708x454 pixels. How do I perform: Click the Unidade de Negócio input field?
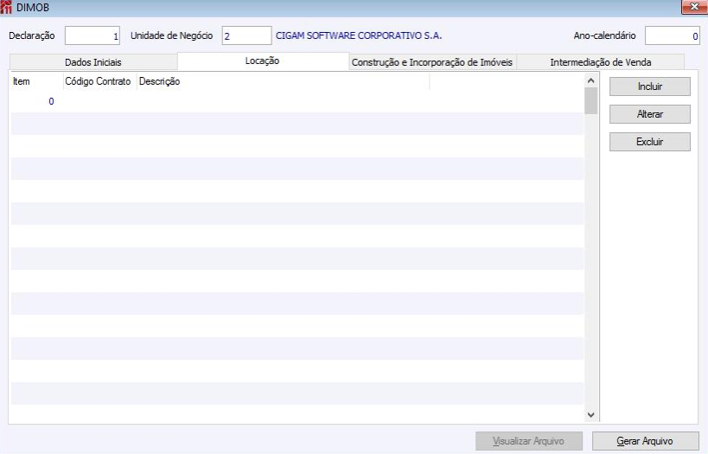point(246,35)
